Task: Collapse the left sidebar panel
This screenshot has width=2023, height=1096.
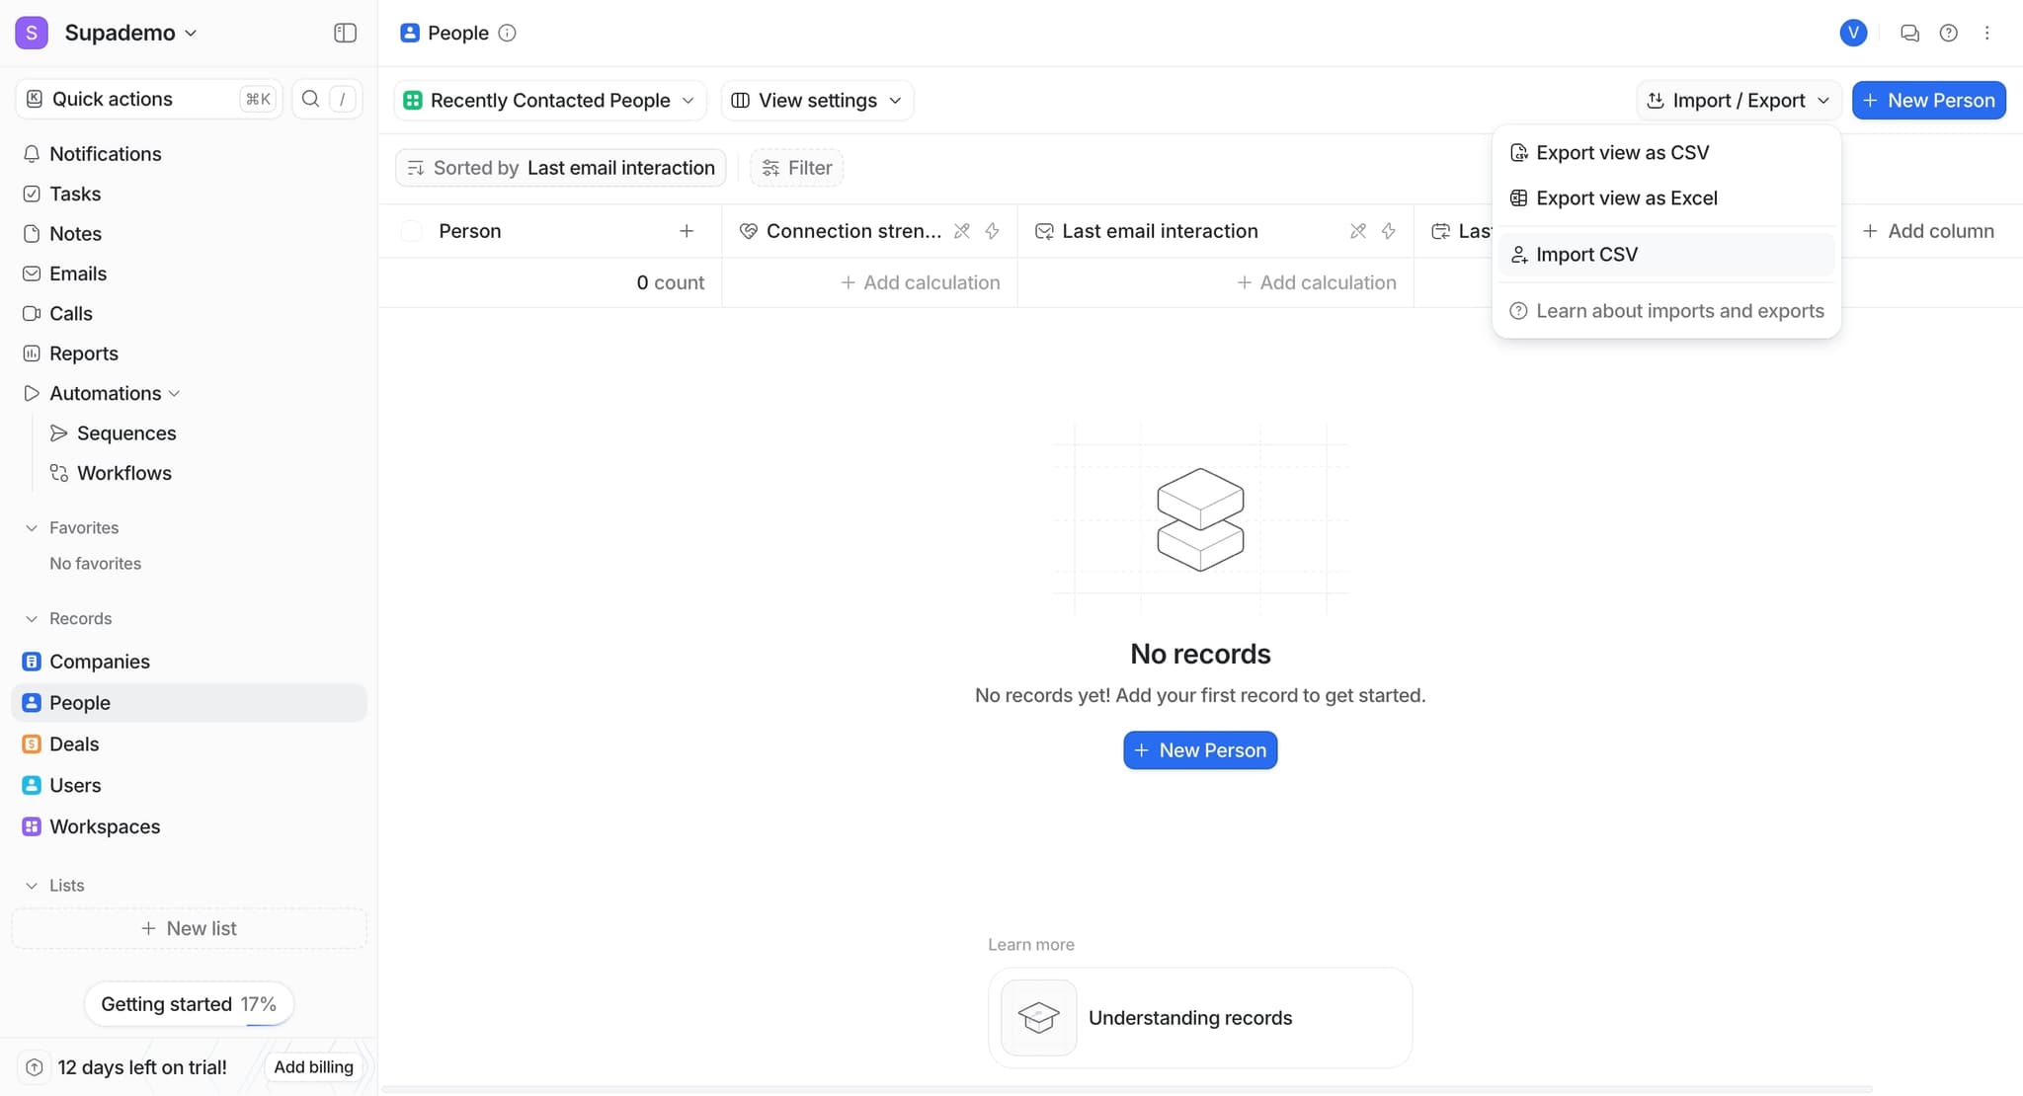Action: [x=345, y=33]
